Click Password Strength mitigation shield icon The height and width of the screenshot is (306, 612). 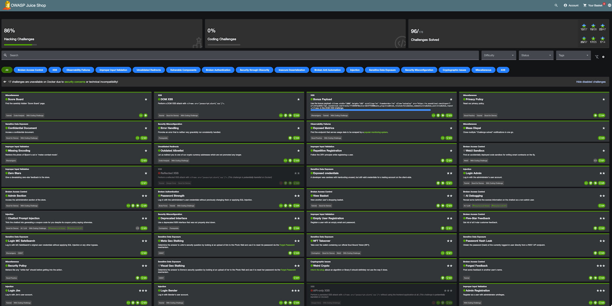click(x=285, y=206)
